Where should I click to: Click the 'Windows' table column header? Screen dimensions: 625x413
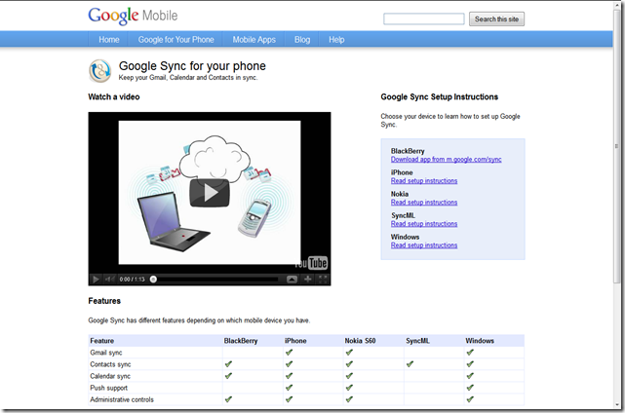(x=480, y=341)
